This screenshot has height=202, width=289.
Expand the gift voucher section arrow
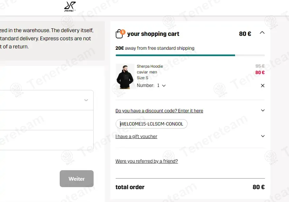tap(263, 136)
